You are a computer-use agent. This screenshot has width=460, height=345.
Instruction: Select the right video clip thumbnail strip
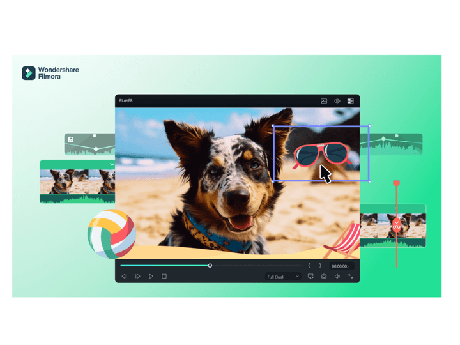pos(393,226)
